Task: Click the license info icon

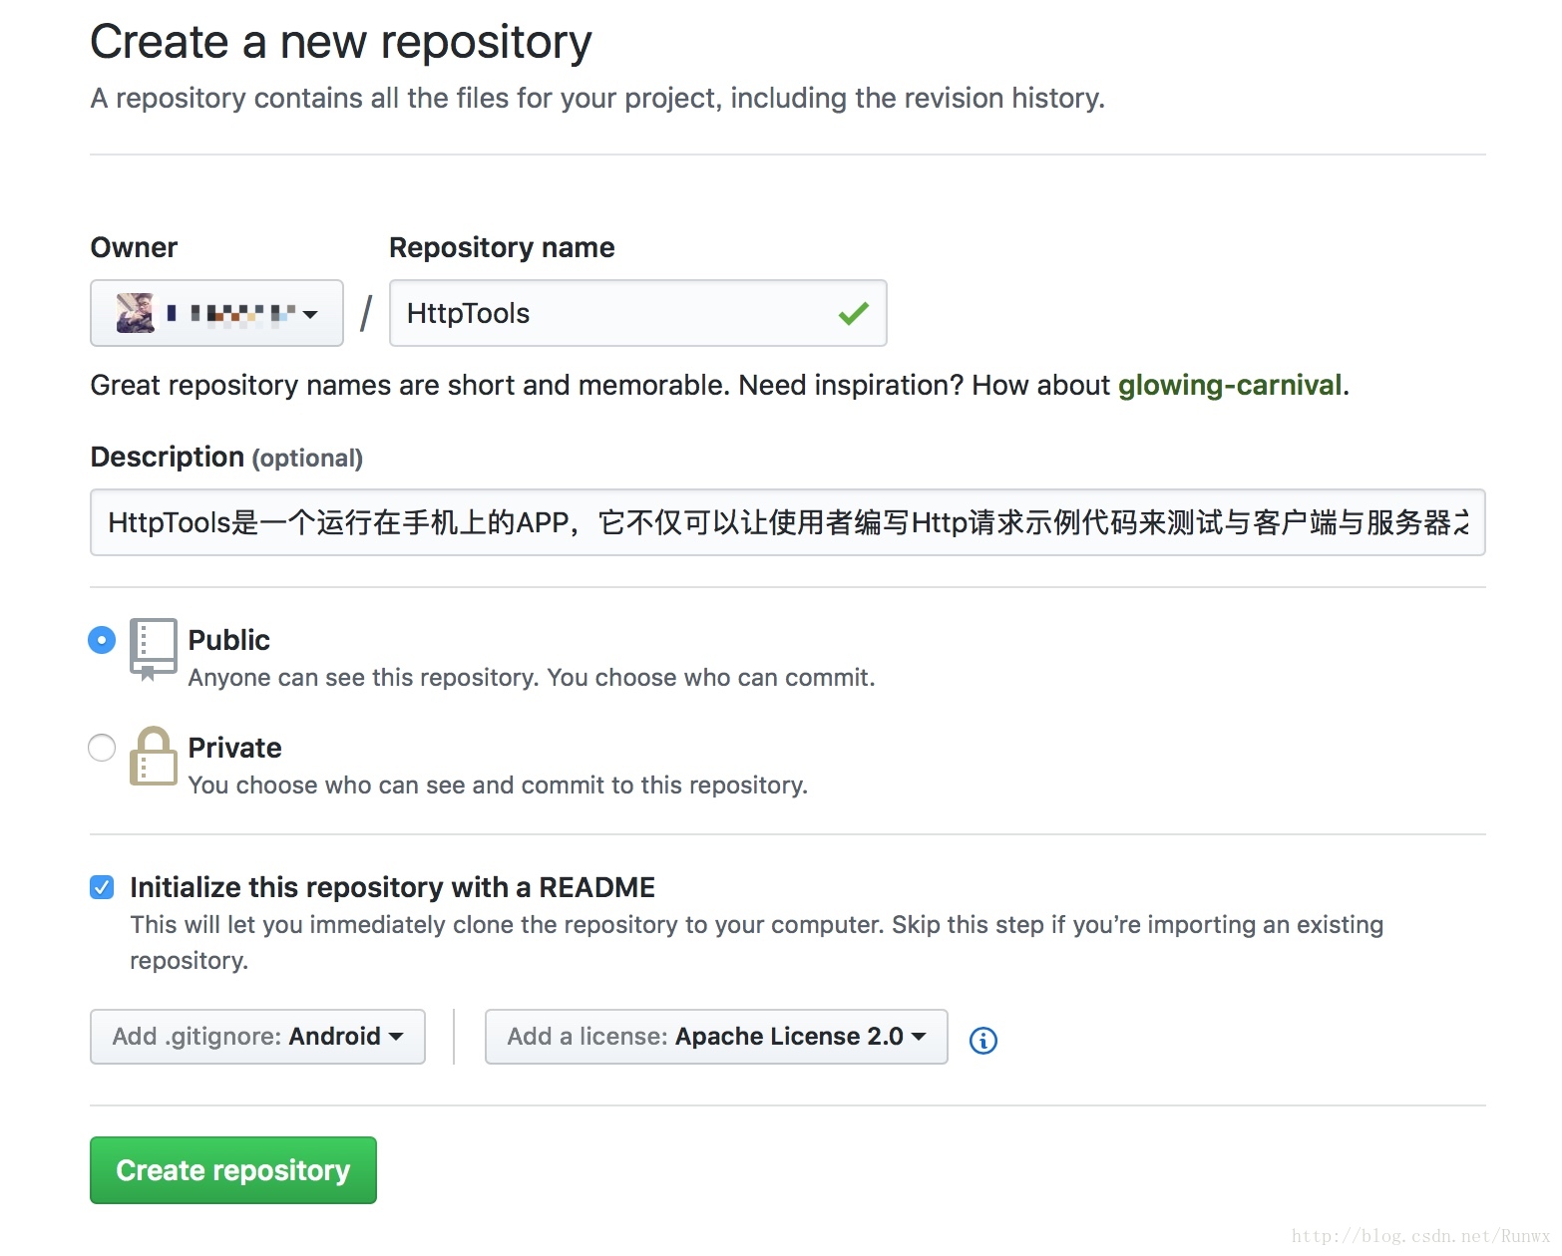Action: pos(983,1040)
